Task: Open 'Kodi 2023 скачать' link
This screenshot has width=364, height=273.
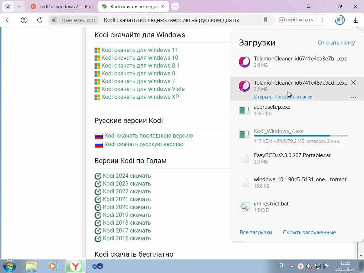Action: point(127,184)
